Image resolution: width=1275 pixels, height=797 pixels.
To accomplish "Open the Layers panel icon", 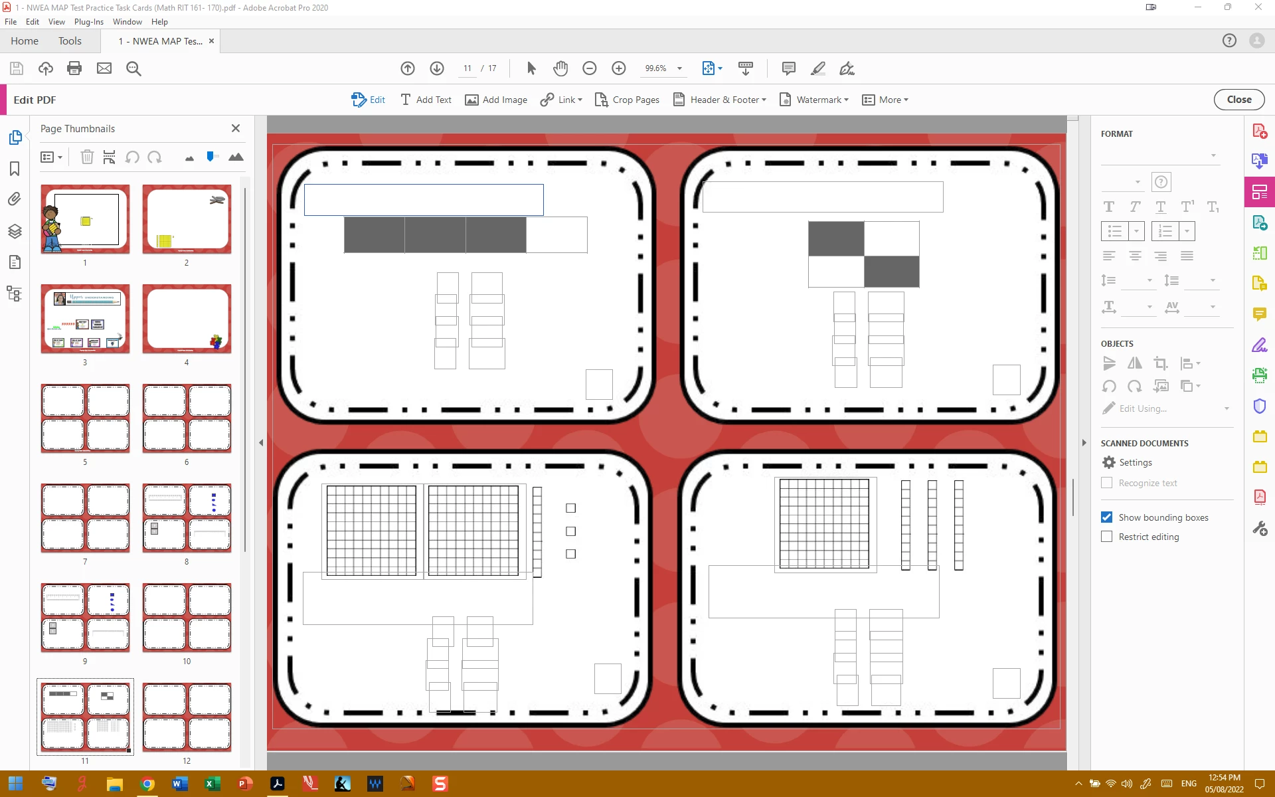I will tap(15, 231).
